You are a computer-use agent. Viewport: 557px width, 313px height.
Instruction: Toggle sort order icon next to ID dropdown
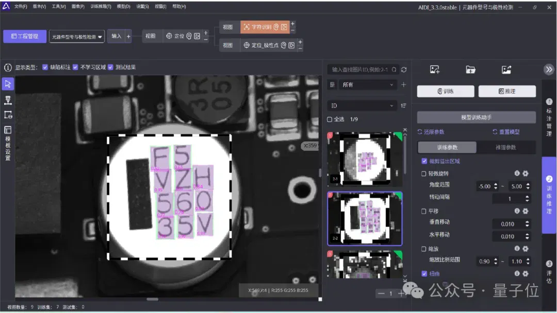click(x=403, y=106)
